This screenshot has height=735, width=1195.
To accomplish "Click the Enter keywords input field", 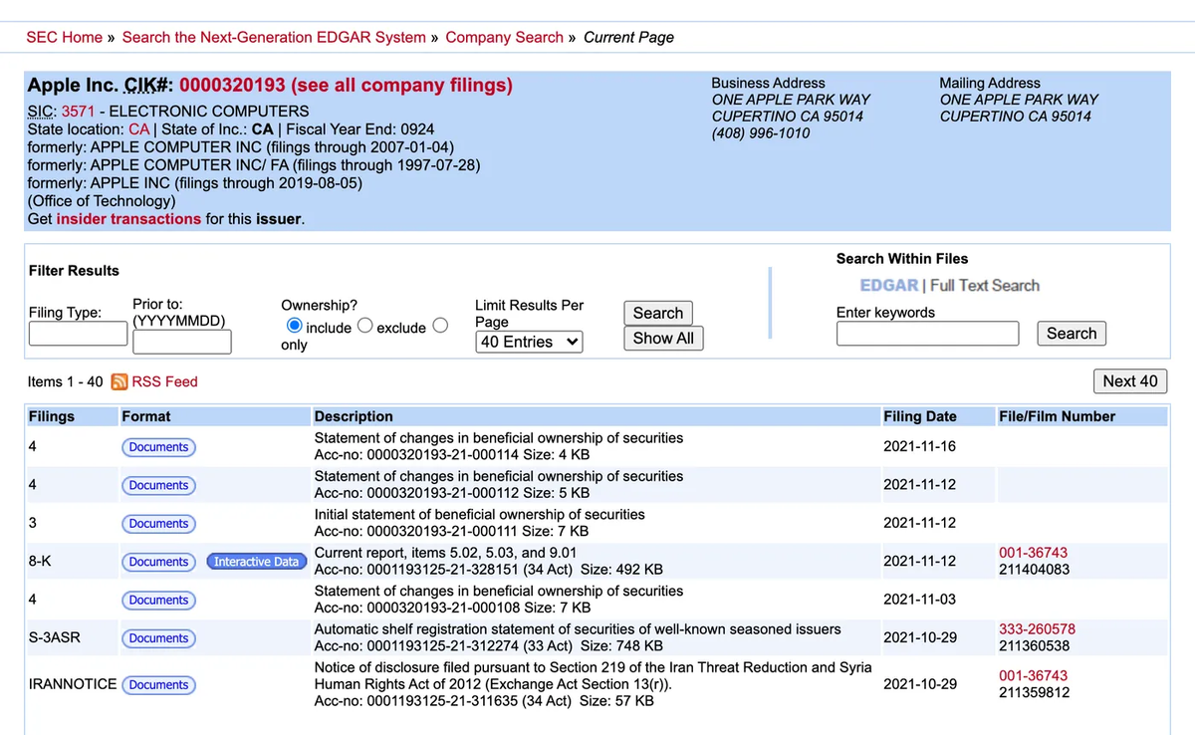I will [927, 334].
